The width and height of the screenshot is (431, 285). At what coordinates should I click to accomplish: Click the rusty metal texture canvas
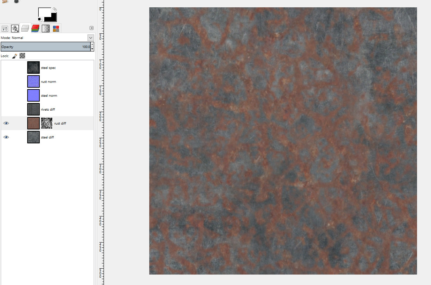283,141
